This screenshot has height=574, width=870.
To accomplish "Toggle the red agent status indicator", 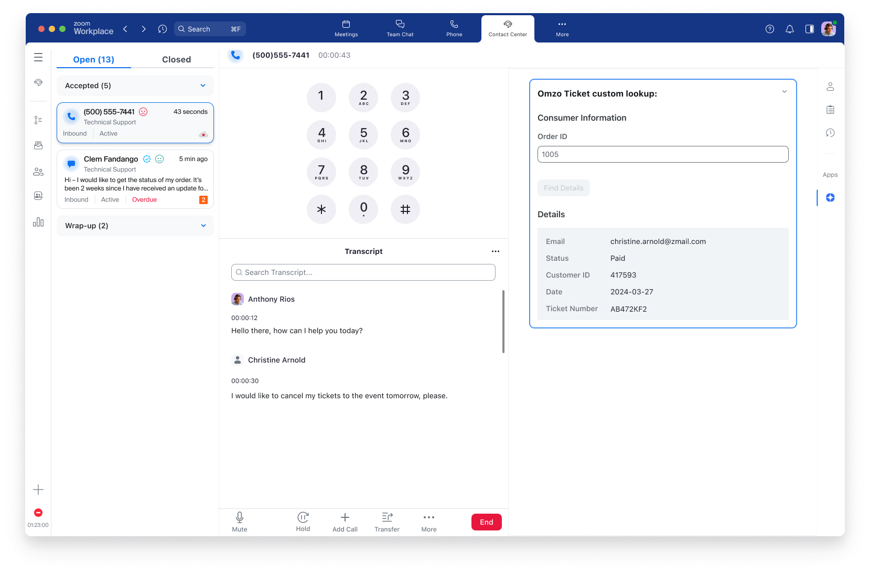I will point(38,513).
